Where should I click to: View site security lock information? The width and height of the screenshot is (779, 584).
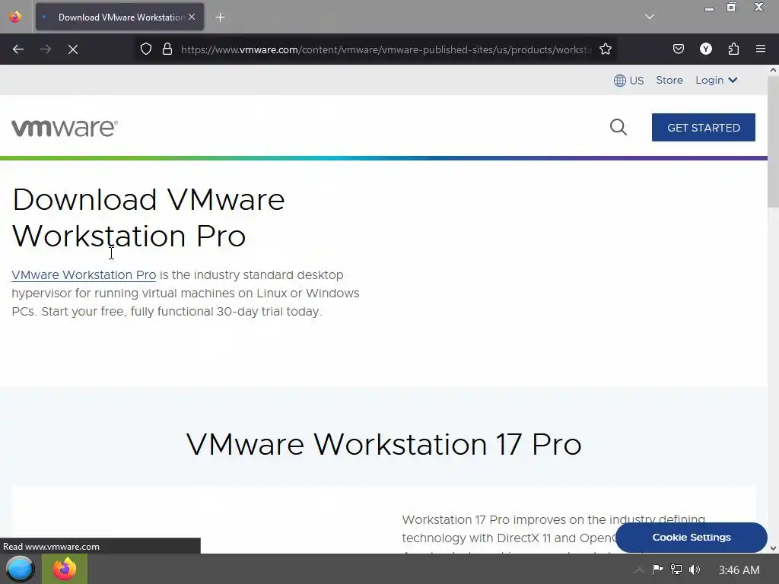[x=167, y=49]
